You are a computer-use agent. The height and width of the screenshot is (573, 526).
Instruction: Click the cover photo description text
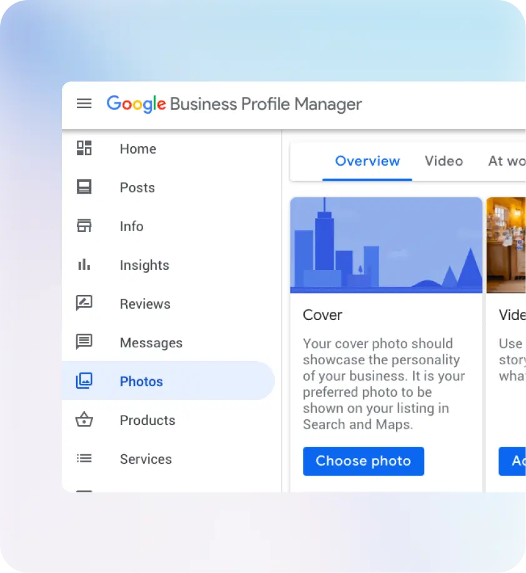click(384, 384)
